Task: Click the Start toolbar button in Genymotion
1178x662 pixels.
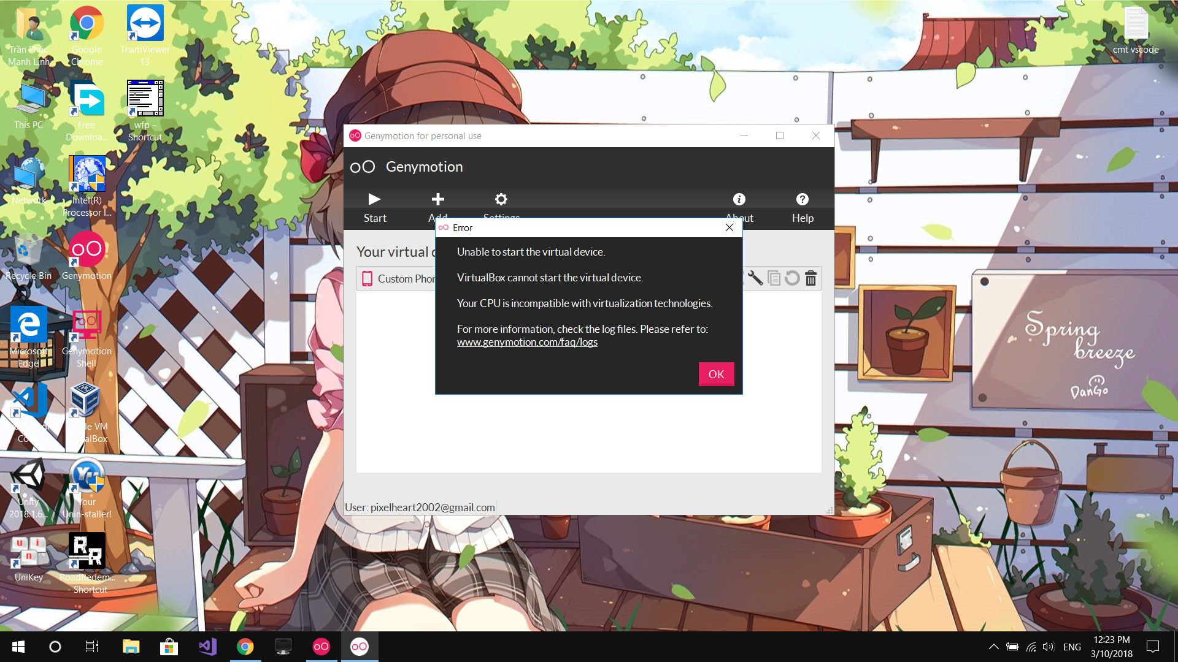Action: [375, 208]
